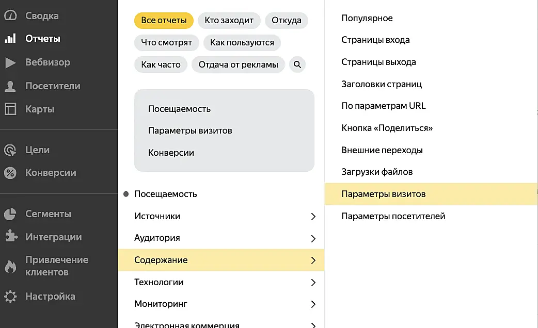Toggle the Отдача от рекламы filter chip
Image resolution: width=538 pixels, height=328 pixels.
[x=238, y=64]
